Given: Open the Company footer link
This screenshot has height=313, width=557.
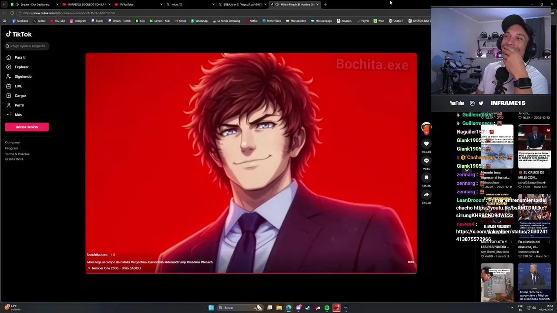Looking at the screenshot, I should click(x=13, y=142).
